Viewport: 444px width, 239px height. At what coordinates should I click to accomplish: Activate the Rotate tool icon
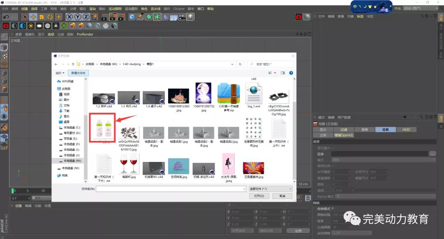(x=50, y=17)
